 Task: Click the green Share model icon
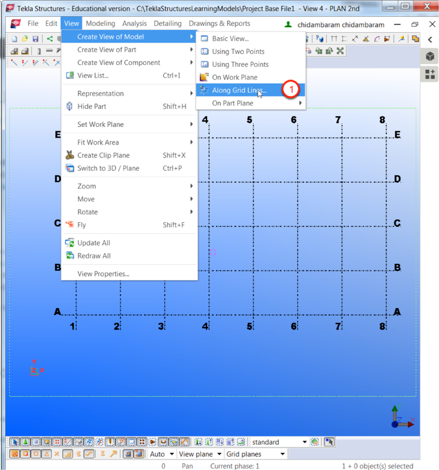(x=50, y=39)
